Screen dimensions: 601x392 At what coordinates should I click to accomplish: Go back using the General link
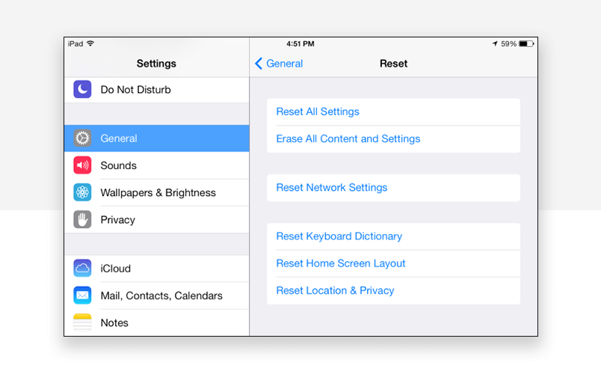284,64
